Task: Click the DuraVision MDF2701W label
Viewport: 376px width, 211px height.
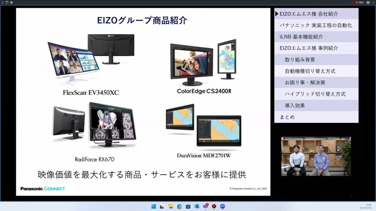Action: [204, 156]
